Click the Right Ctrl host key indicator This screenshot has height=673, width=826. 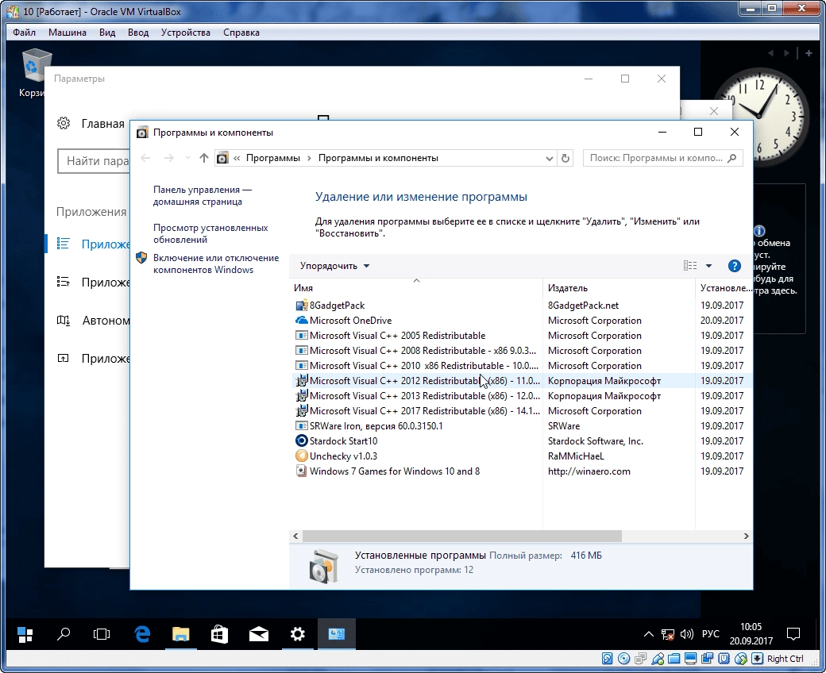tap(785, 658)
